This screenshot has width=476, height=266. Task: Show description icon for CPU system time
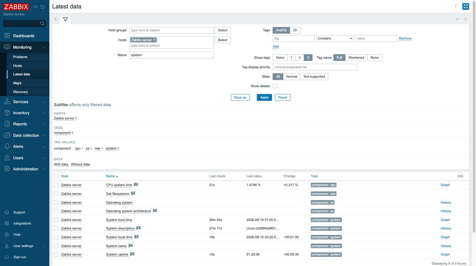(136, 184)
